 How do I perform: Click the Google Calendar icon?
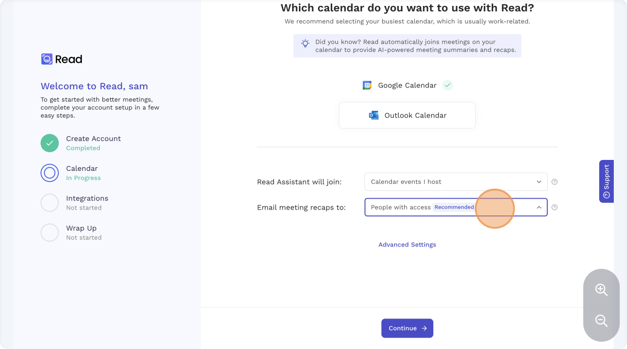[367, 85]
